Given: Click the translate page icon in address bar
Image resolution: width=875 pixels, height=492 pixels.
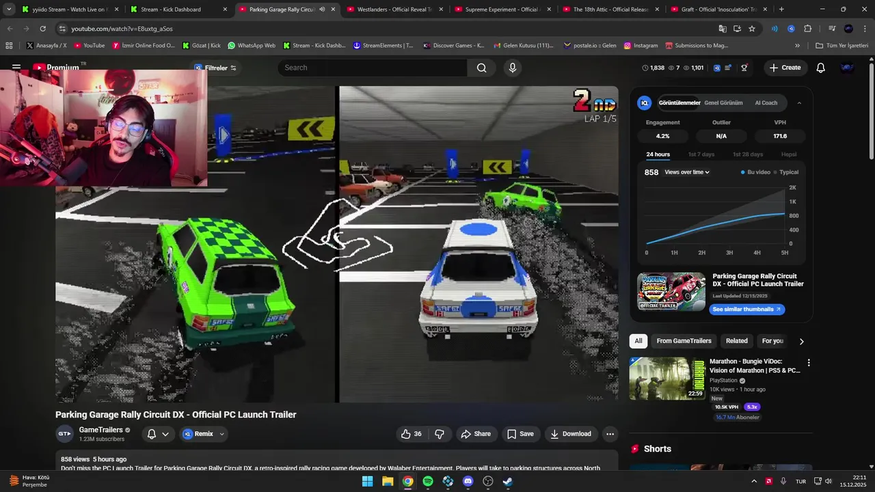Looking at the screenshot, I should click(723, 29).
